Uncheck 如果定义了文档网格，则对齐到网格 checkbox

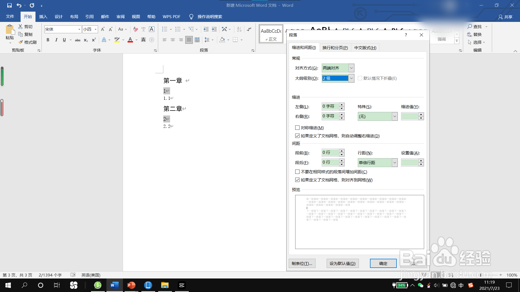tap(297, 180)
